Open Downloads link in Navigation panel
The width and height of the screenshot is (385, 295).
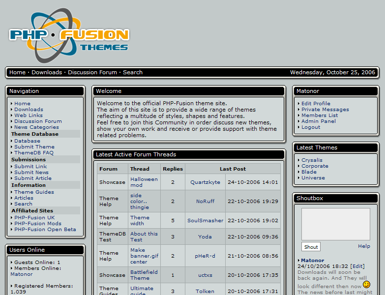(29, 110)
